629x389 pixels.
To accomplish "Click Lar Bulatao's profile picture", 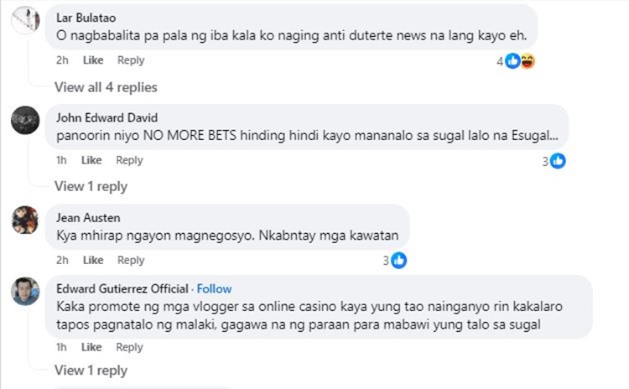I will point(25,20).
